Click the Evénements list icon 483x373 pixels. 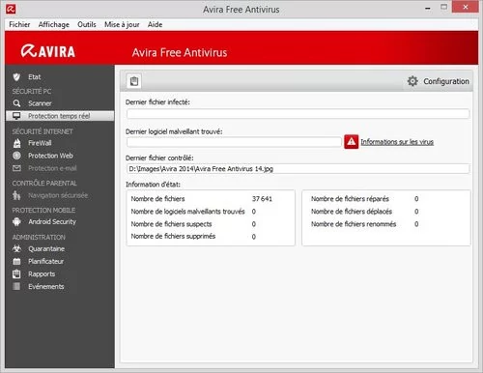(x=16, y=286)
